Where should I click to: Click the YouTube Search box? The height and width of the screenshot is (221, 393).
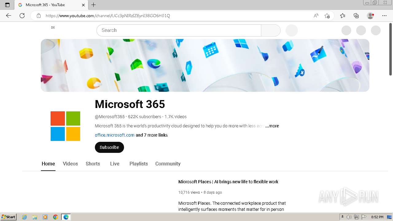pos(179,30)
